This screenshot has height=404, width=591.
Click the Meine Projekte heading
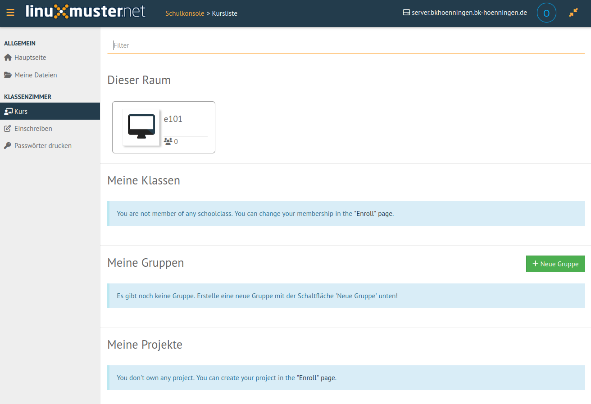coord(145,345)
